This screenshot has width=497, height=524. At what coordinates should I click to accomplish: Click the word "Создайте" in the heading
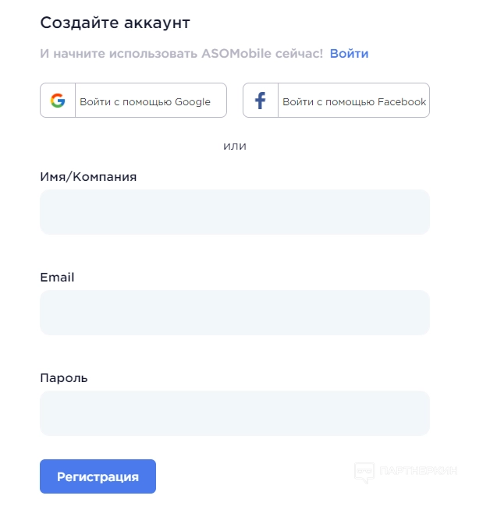pyautogui.click(x=79, y=23)
